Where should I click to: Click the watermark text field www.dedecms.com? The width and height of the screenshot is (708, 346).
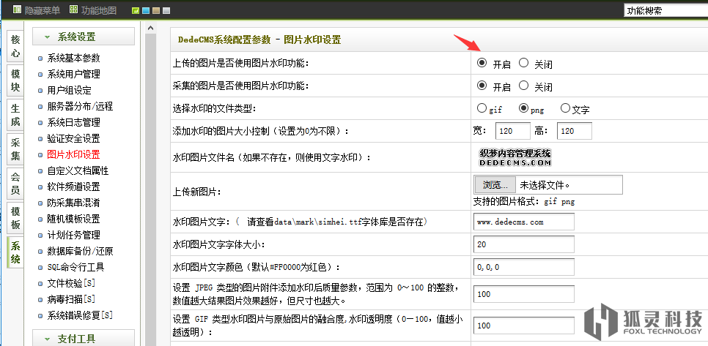(x=523, y=221)
